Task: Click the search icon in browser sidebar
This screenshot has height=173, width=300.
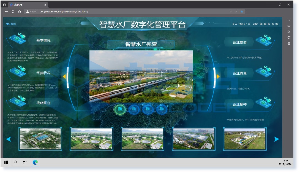Action: coord(289,20)
